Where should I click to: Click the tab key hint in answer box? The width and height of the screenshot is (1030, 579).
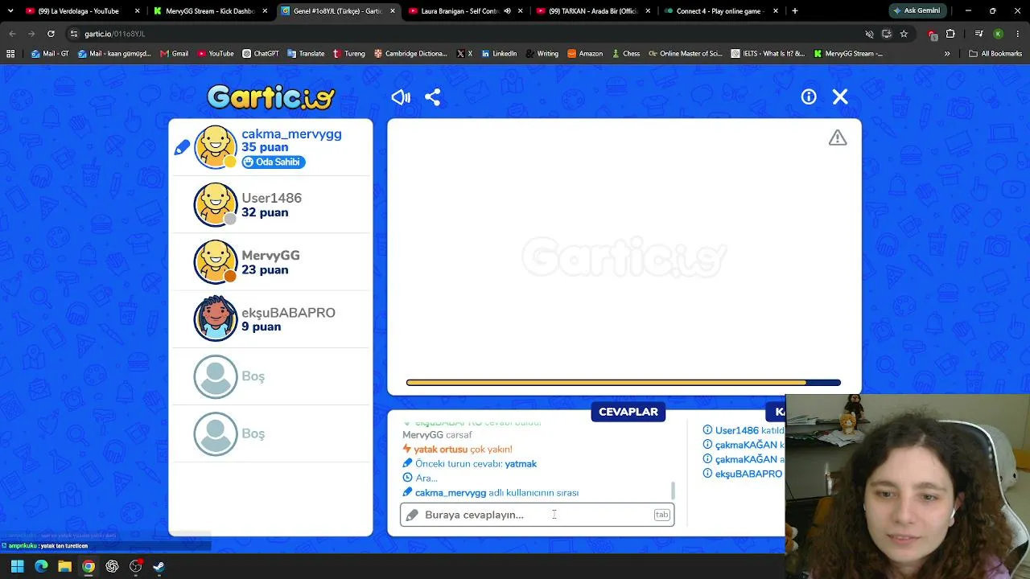tap(661, 515)
